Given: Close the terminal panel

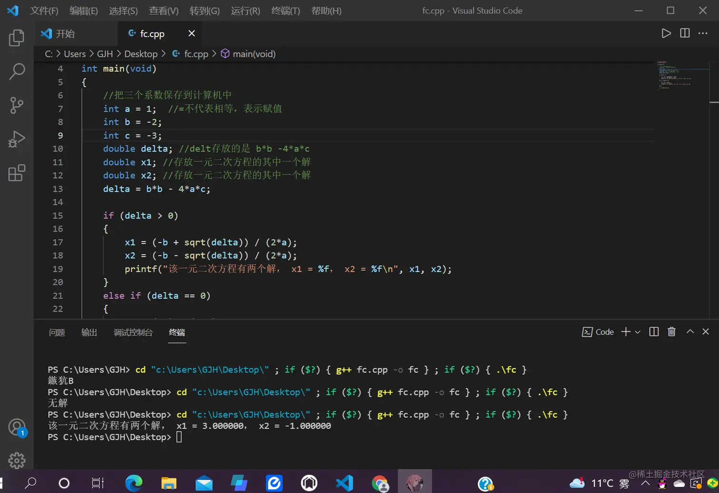Looking at the screenshot, I should tap(706, 332).
